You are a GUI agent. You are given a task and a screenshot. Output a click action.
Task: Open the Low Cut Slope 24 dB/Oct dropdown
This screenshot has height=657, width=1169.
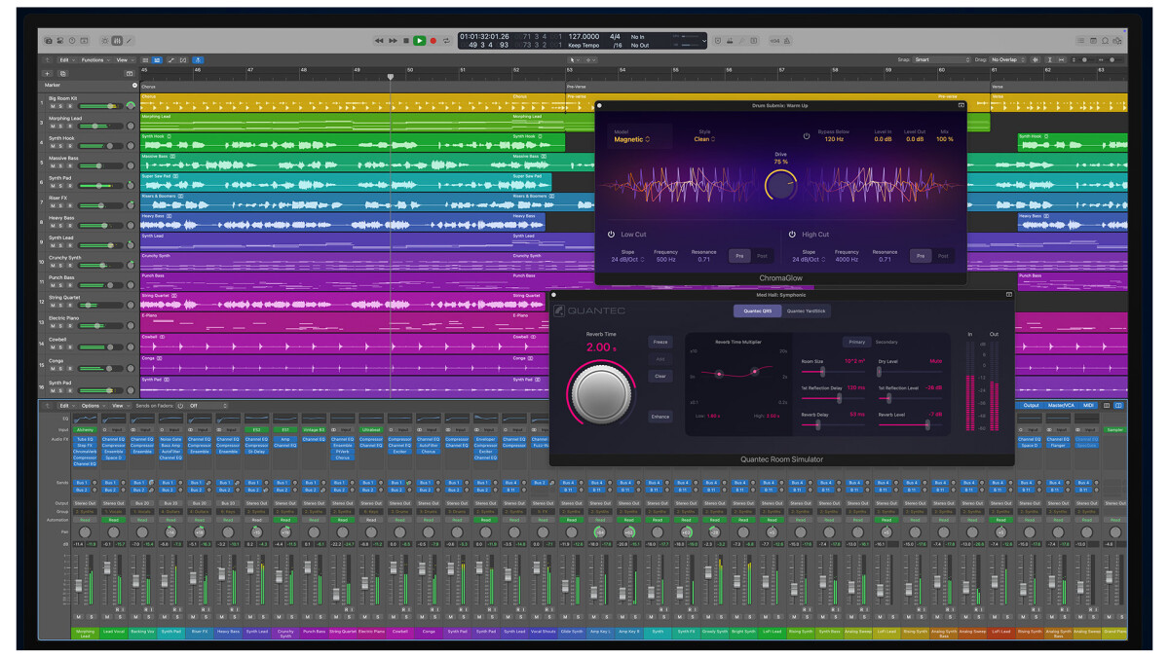626,260
